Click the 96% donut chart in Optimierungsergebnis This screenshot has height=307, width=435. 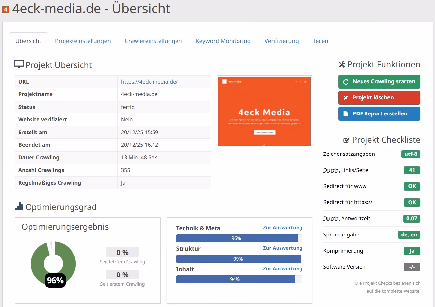click(53, 263)
